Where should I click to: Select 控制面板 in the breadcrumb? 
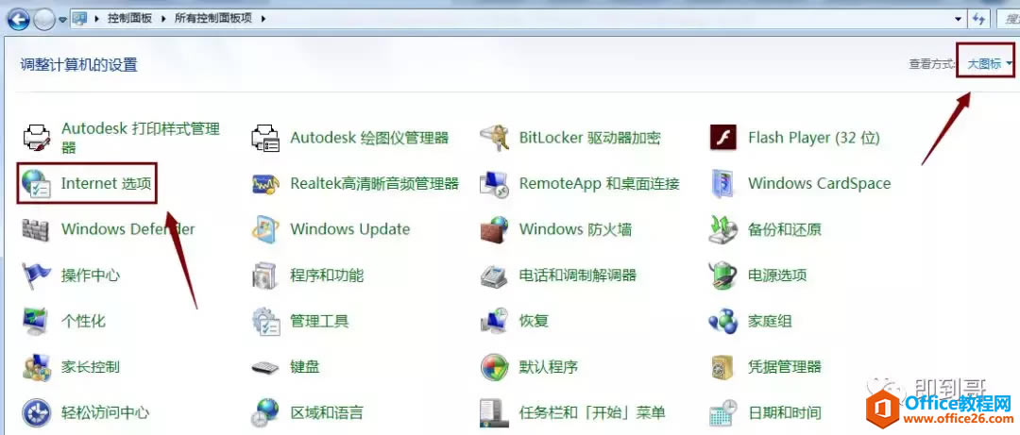[x=129, y=18]
